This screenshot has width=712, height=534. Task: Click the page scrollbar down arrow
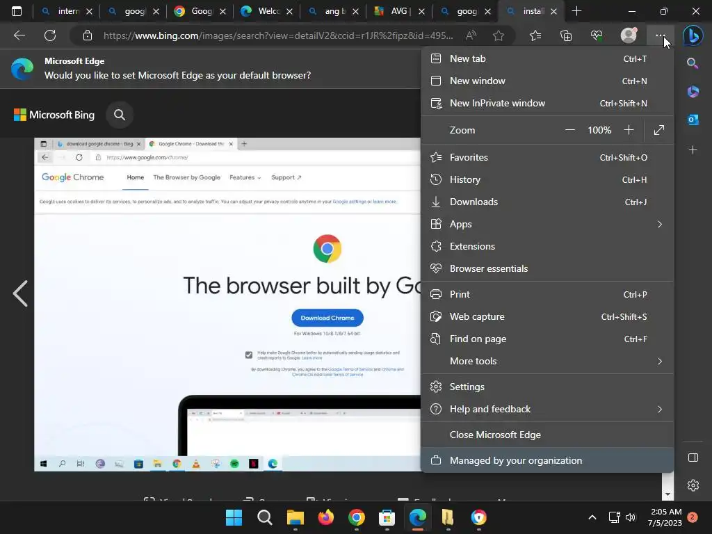point(667,494)
